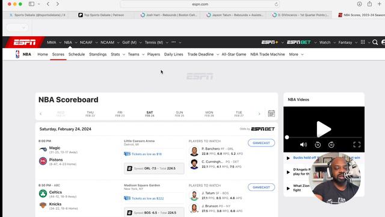This screenshot has height=217, width=385.
Task: Click the espn.com address bar
Action: pyautogui.click(x=200, y=4)
